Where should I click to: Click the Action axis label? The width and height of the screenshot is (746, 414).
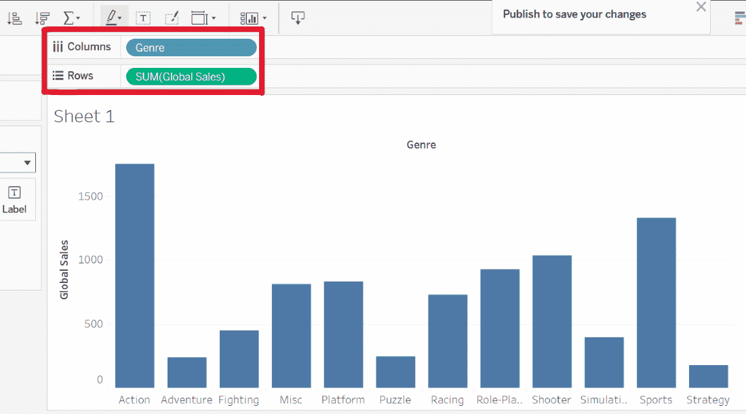pyautogui.click(x=135, y=400)
